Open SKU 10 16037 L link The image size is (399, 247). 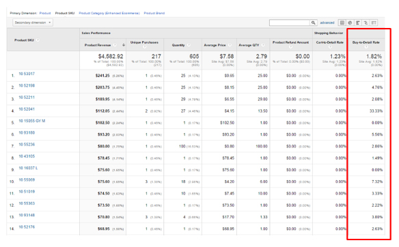pos(28,168)
